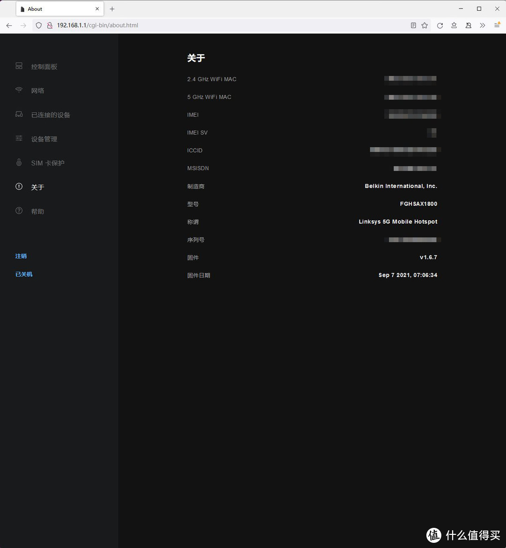This screenshot has height=548, width=506.
Task: Reload the about page
Action: [x=440, y=25]
